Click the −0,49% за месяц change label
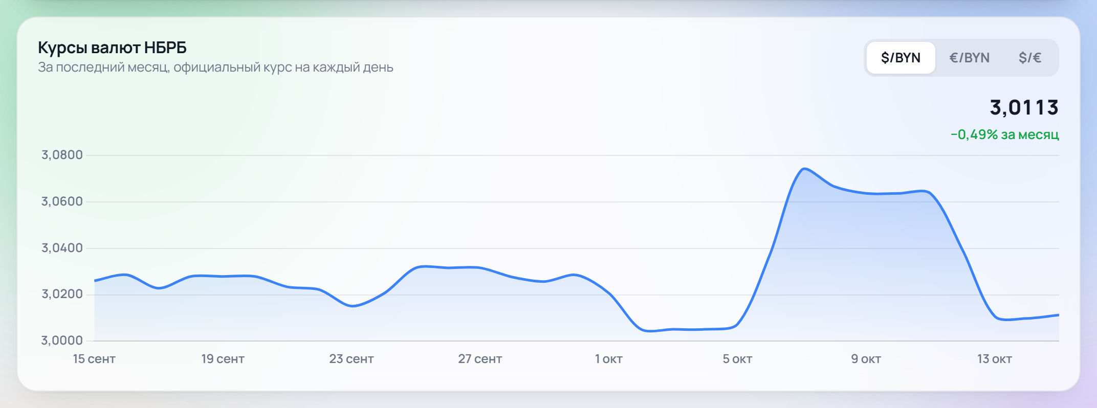Image resolution: width=1097 pixels, height=408 pixels. coord(1005,134)
